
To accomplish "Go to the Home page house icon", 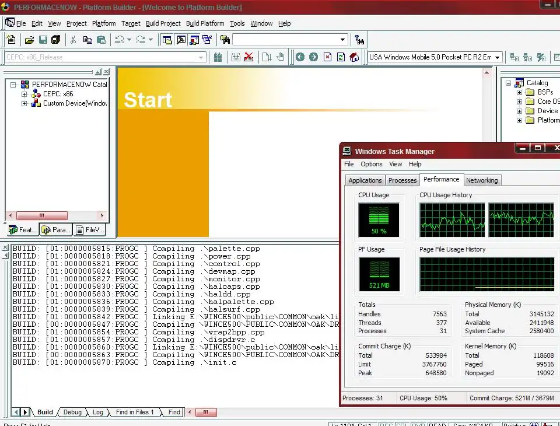I will tap(354, 57).
